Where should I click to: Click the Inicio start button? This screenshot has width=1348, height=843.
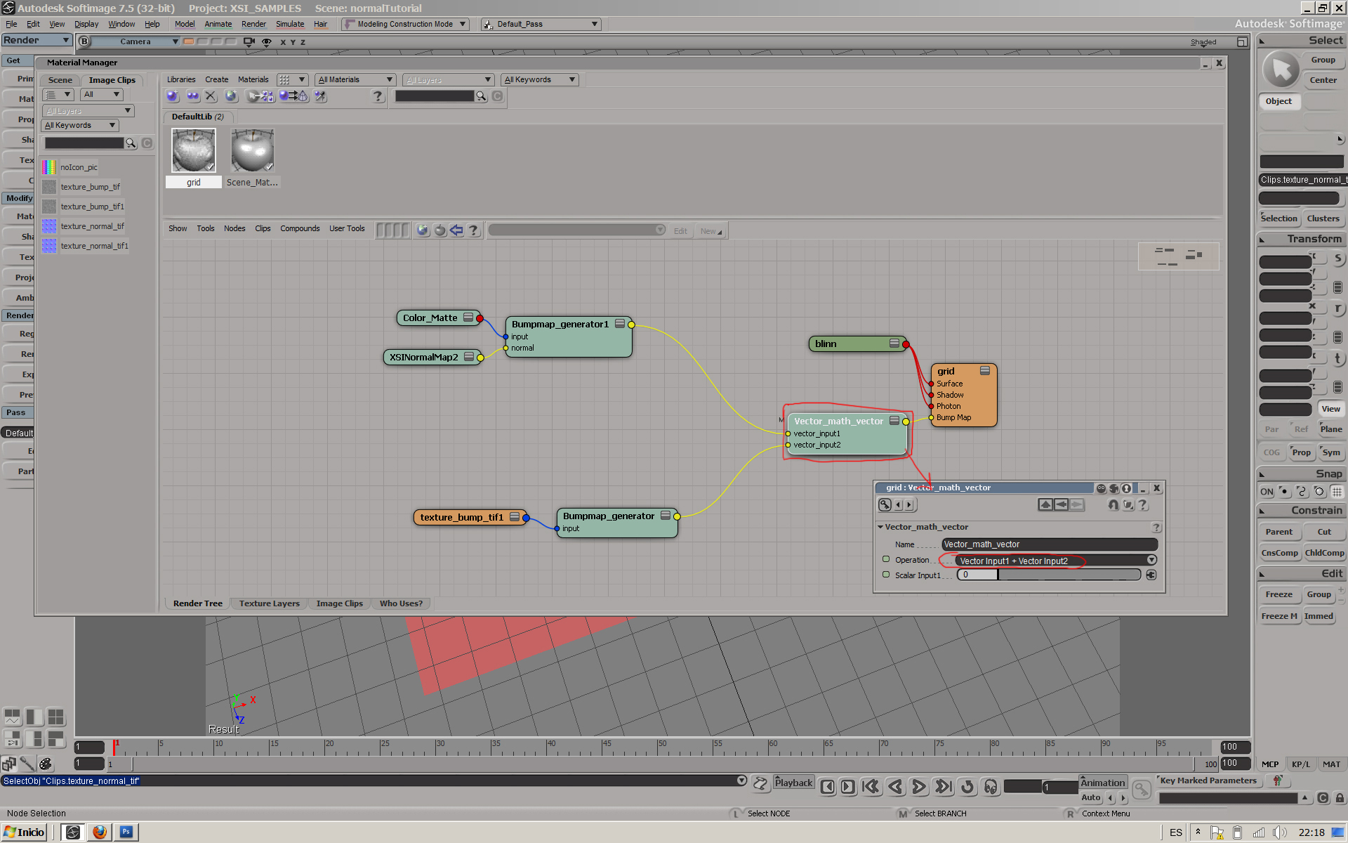[24, 832]
